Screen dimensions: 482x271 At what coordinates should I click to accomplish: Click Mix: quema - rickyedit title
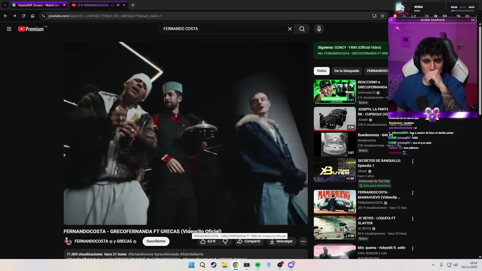pos(381,248)
